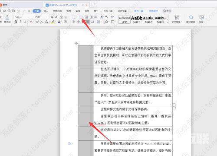Click the Chinese layout icon
The height and width of the screenshot is (156, 217).
(95, 17)
